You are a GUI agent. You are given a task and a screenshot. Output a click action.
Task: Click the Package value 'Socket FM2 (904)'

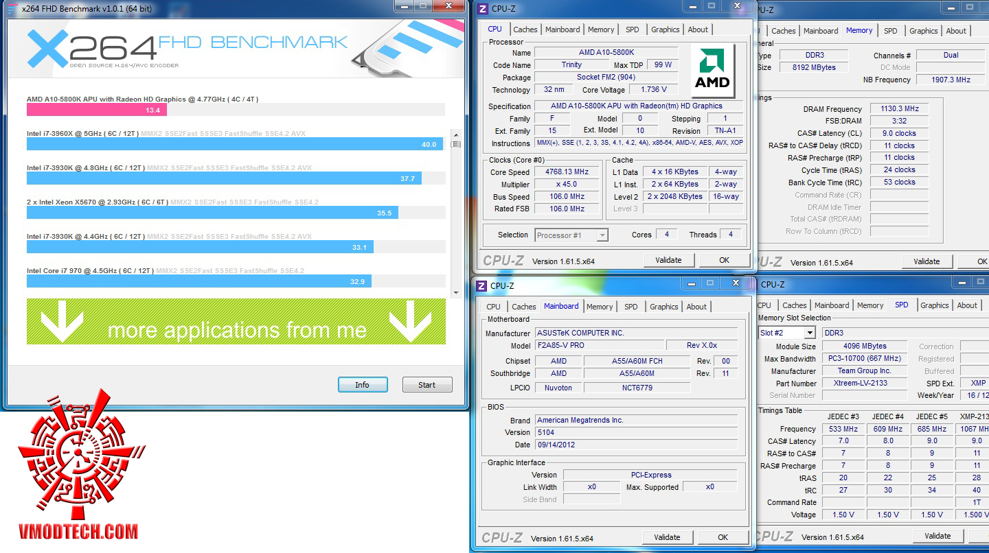coord(606,78)
